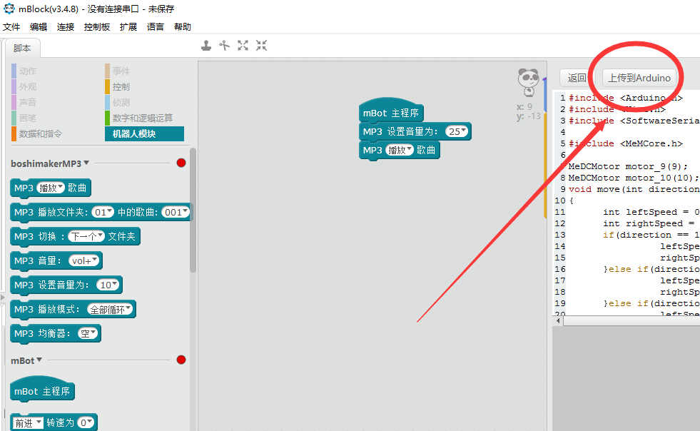This screenshot has height=431, width=700.
Task: Collapse the mBot extension section
Action: (x=39, y=360)
